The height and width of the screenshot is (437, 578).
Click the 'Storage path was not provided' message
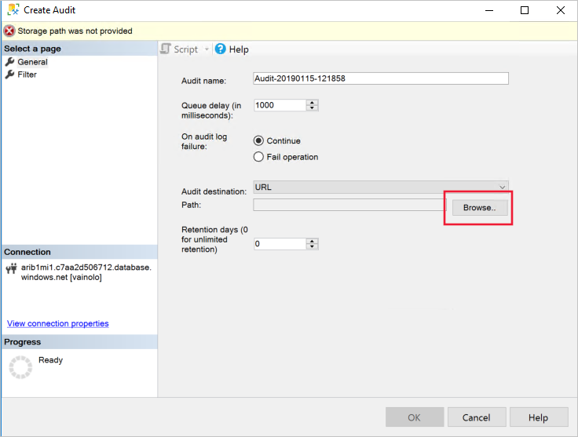pos(75,31)
